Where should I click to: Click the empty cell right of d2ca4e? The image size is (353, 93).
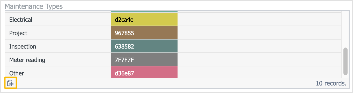(260, 19)
